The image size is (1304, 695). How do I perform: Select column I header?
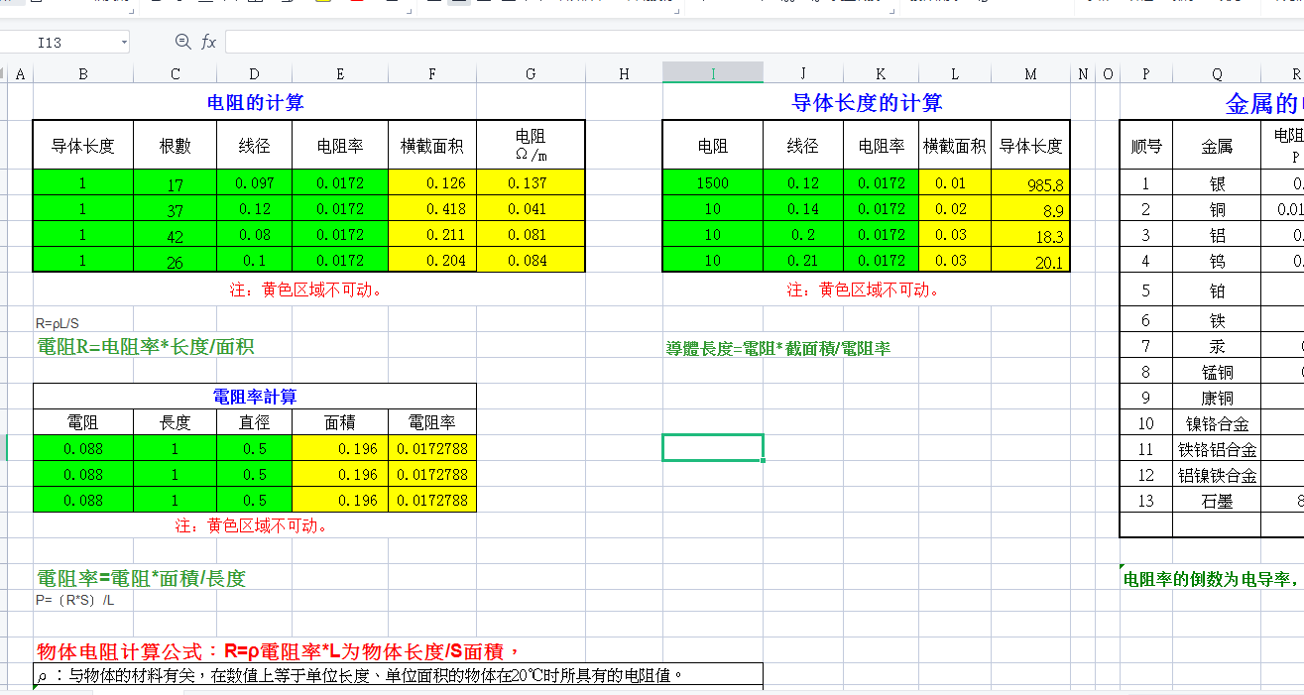pos(712,73)
